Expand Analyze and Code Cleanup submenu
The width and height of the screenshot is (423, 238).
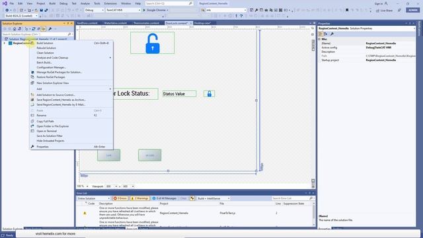71,58
